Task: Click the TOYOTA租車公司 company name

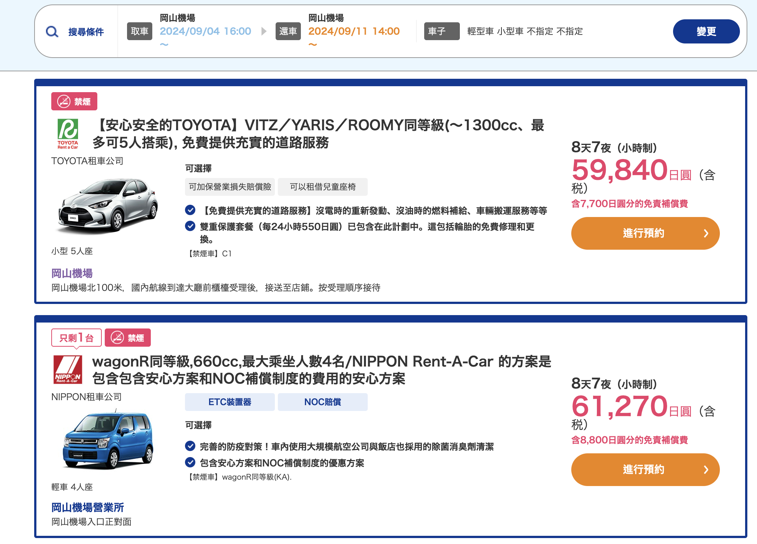Action: coord(87,161)
